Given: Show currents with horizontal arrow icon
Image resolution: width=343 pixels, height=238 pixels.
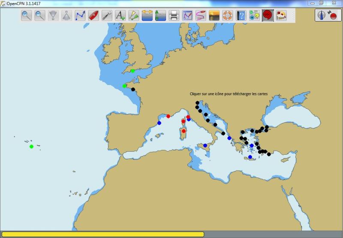Looking at the screenshot, I should pos(147,15).
